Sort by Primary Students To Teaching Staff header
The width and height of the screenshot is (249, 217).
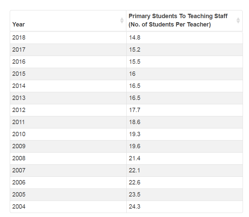point(178,20)
